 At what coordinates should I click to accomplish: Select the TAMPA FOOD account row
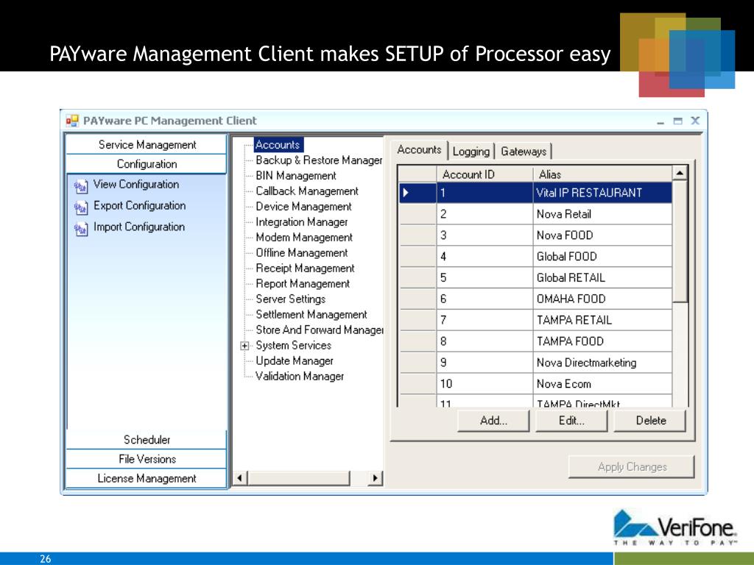535,341
